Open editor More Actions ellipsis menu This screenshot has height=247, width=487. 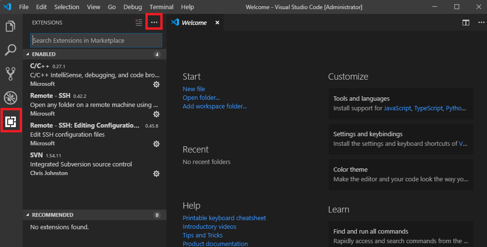[481, 23]
